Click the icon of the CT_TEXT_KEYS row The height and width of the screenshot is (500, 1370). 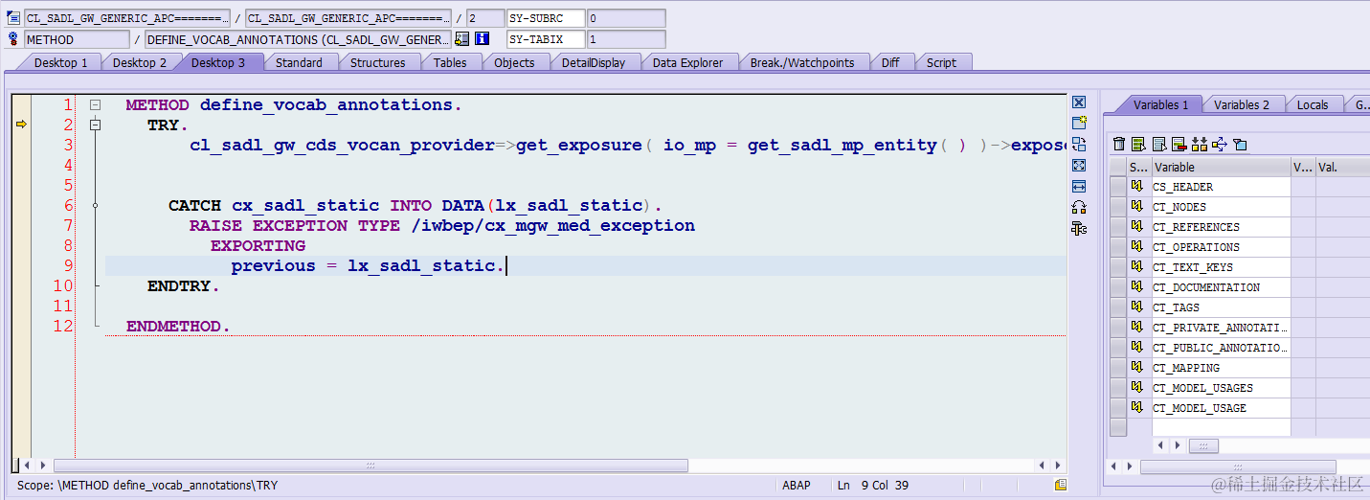click(1138, 267)
